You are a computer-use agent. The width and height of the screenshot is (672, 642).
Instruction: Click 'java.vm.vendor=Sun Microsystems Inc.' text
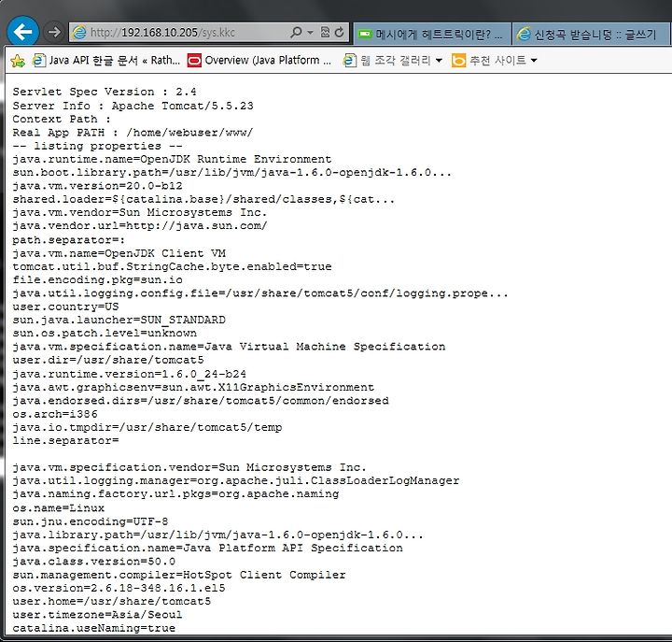point(140,212)
